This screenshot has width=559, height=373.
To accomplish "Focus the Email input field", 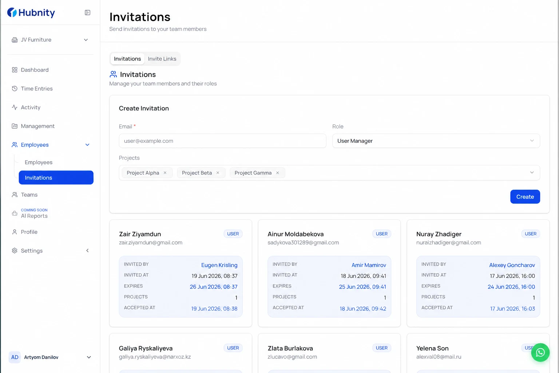I will pyautogui.click(x=223, y=141).
